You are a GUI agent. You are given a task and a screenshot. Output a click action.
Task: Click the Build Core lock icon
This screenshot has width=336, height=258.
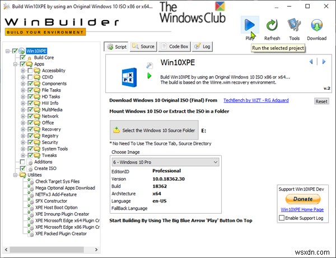coord(30,58)
